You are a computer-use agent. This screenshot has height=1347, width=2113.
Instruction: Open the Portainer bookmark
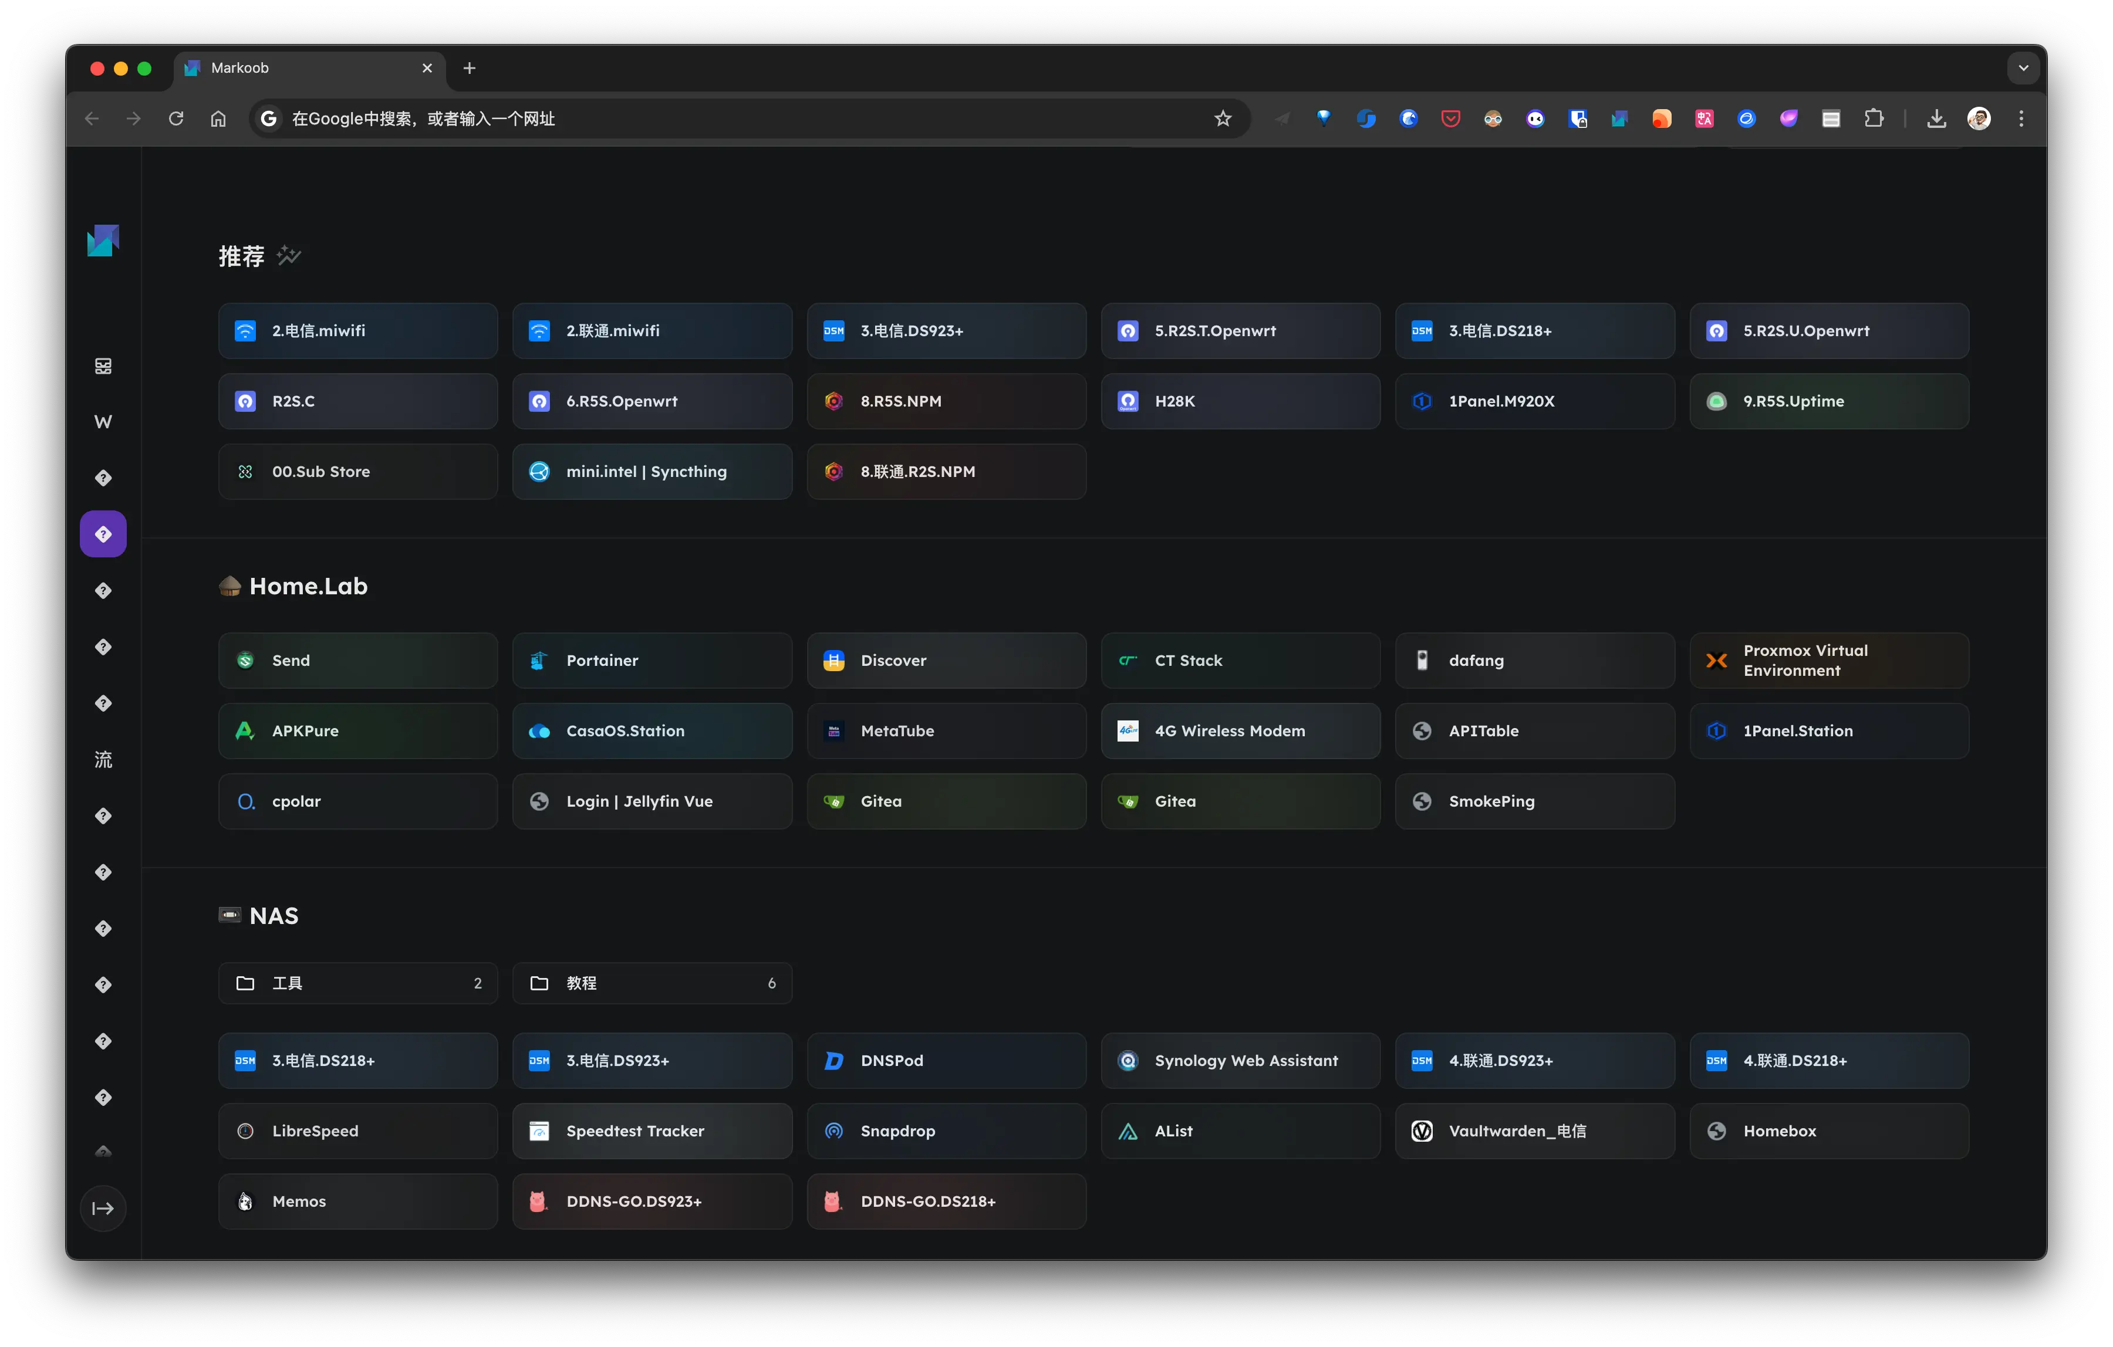pyautogui.click(x=651, y=661)
